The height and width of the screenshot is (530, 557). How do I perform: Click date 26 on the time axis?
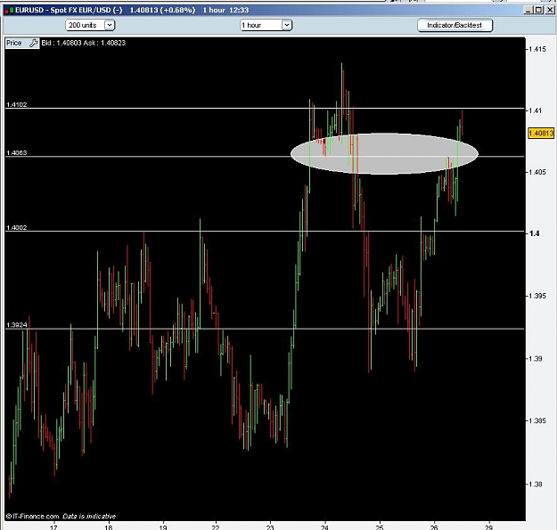[434, 526]
